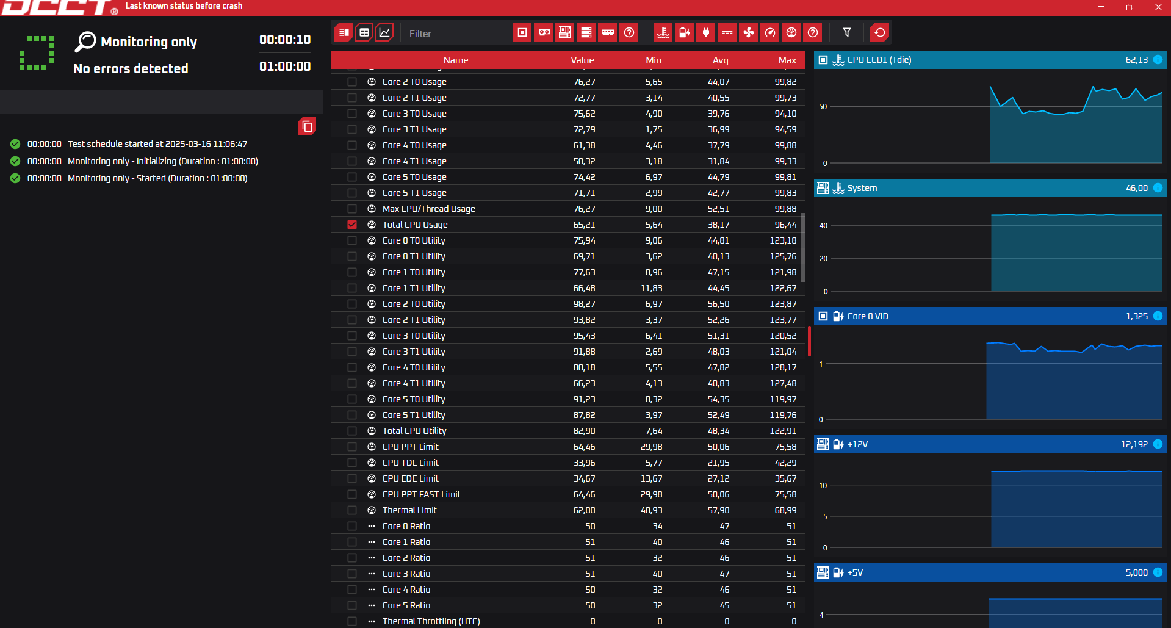Check the CPU EDC Limit checkbox

pos(352,478)
